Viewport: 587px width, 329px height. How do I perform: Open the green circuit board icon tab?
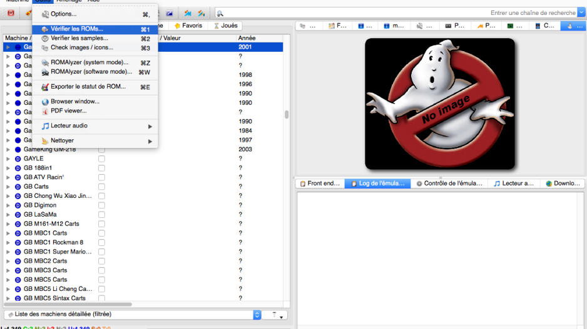pos(514,26)
